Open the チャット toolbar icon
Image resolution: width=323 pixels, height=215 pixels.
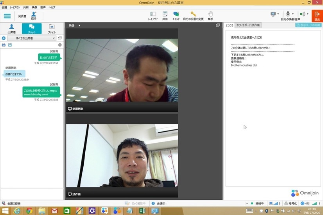click(176, 16)
